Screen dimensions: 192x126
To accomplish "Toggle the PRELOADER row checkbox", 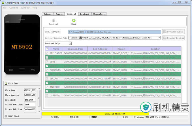I will pyautogui.click(x=47, y=53).
